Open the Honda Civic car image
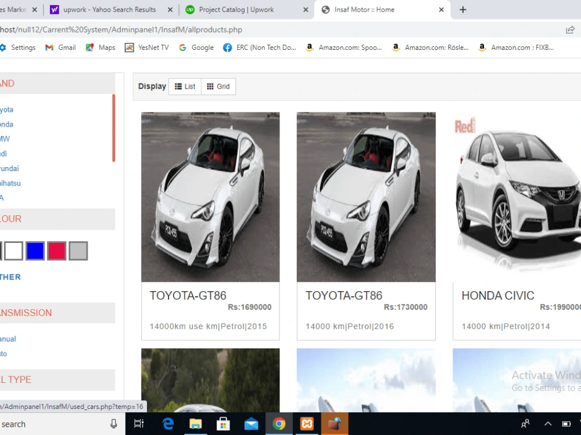The height and width of the screenshot is (435, 581). pyautogui.click(x=517, y=197)
